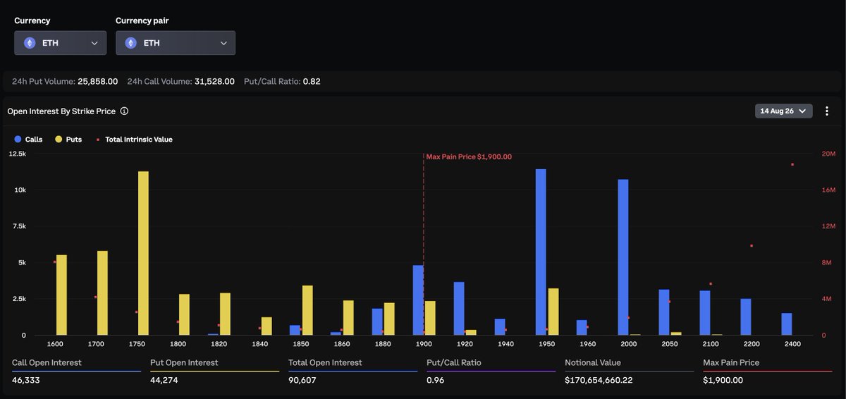Click the blue Calls legend dot
This screenshot has width=846, height=399.
click(x=18, y=140)
